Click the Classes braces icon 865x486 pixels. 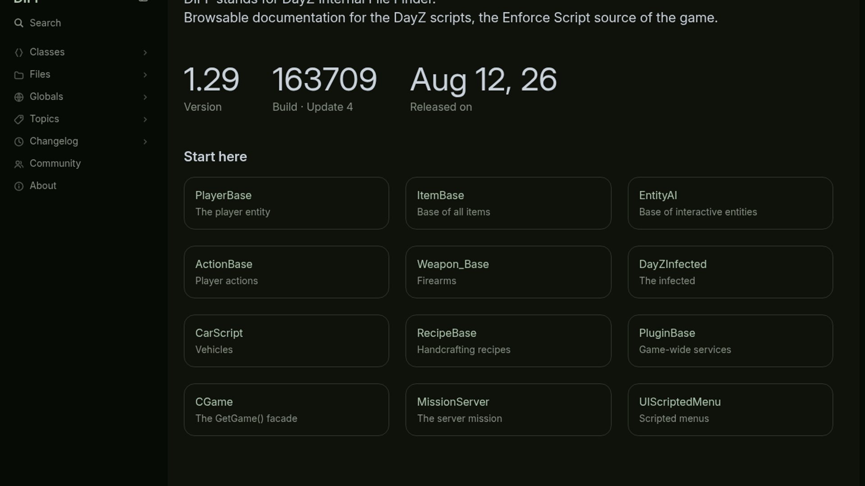point(18,53)
